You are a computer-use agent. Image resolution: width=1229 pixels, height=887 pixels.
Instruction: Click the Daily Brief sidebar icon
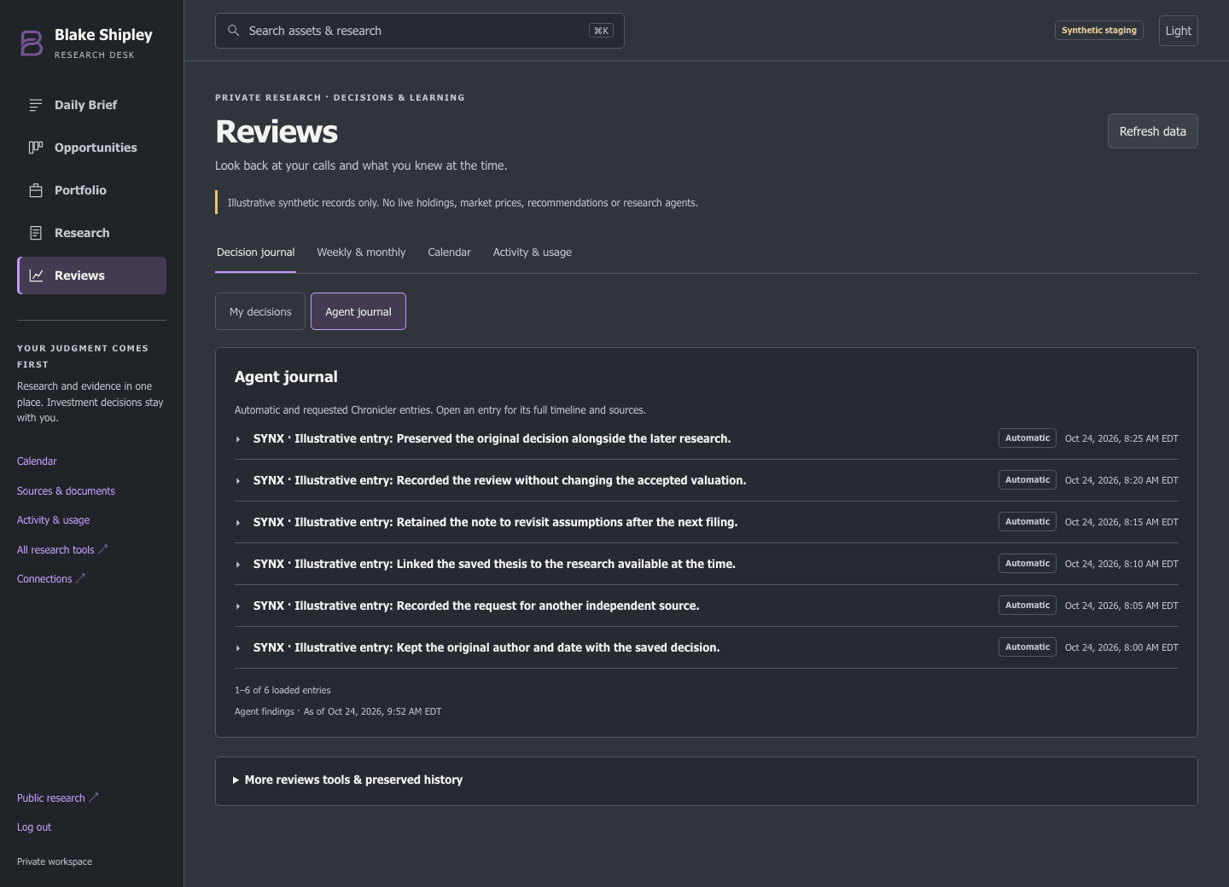click(36, 105)
